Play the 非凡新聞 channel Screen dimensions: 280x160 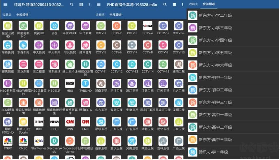[70, 47]
